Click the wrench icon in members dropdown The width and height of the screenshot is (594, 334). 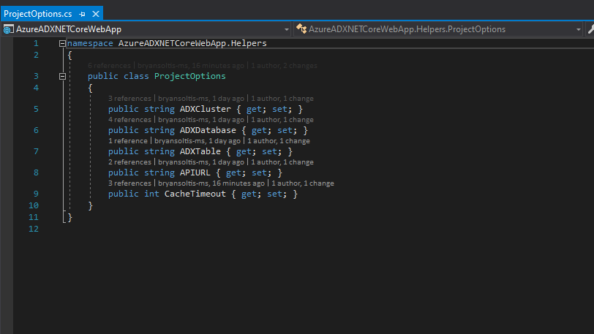click(589, 29)
